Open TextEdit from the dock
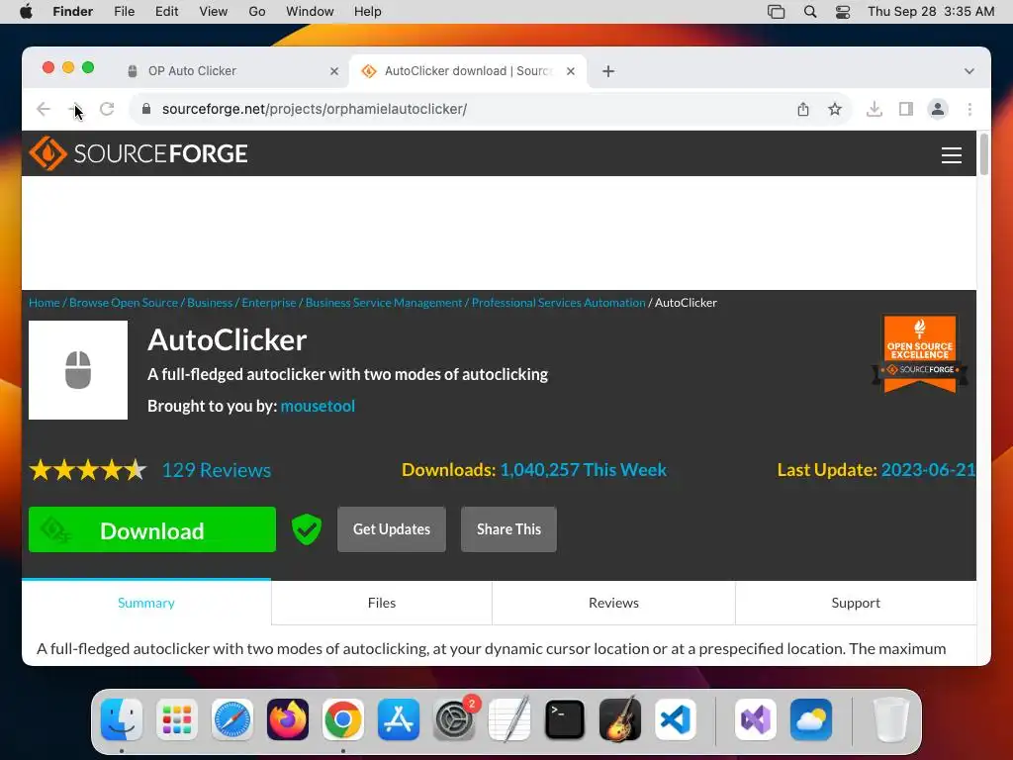Screen dimensions: 1013x760 coord(509,719)
